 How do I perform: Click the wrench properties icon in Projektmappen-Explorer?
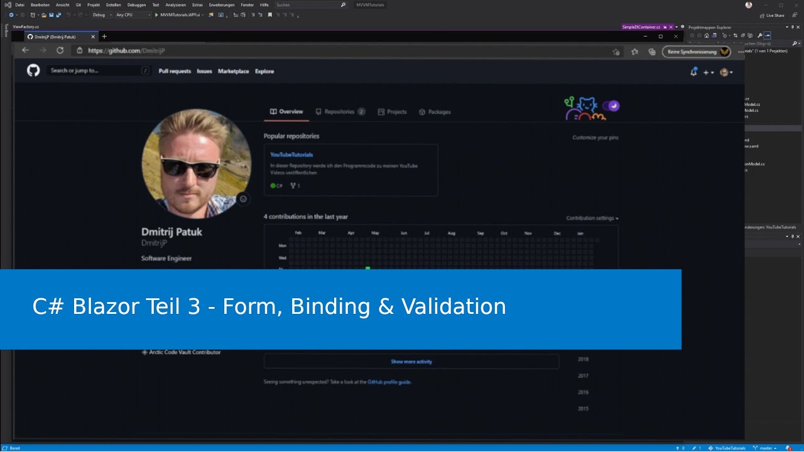(760, 36)
